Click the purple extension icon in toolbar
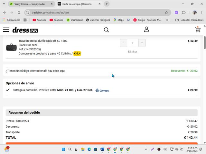The image size is (206, 154). 176,13
